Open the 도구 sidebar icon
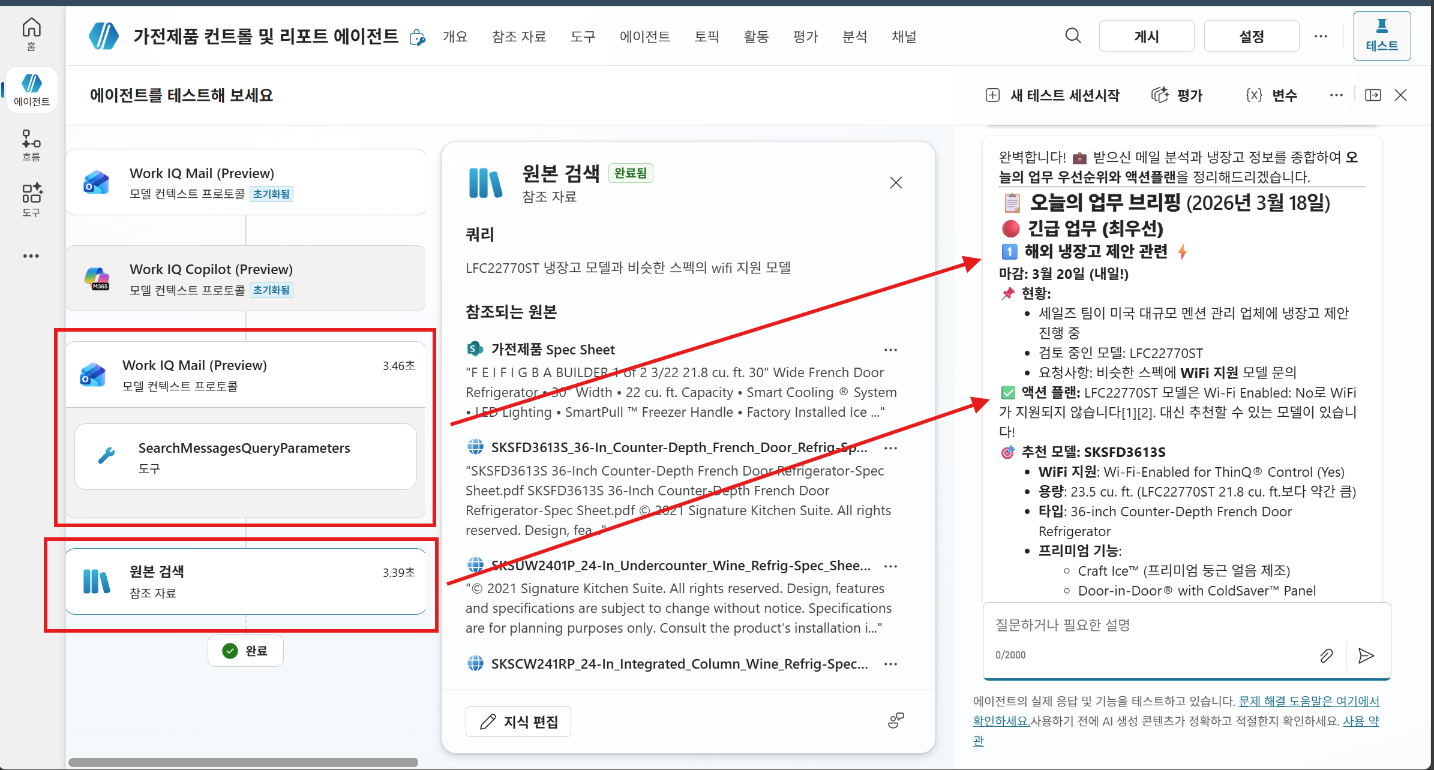Viewport: 1434px width, 770px height. (x=31, y=200)
